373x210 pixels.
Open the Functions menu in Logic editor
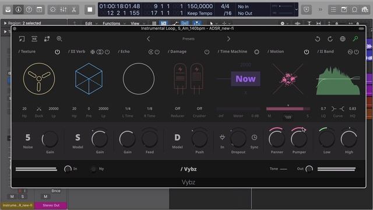111,23
